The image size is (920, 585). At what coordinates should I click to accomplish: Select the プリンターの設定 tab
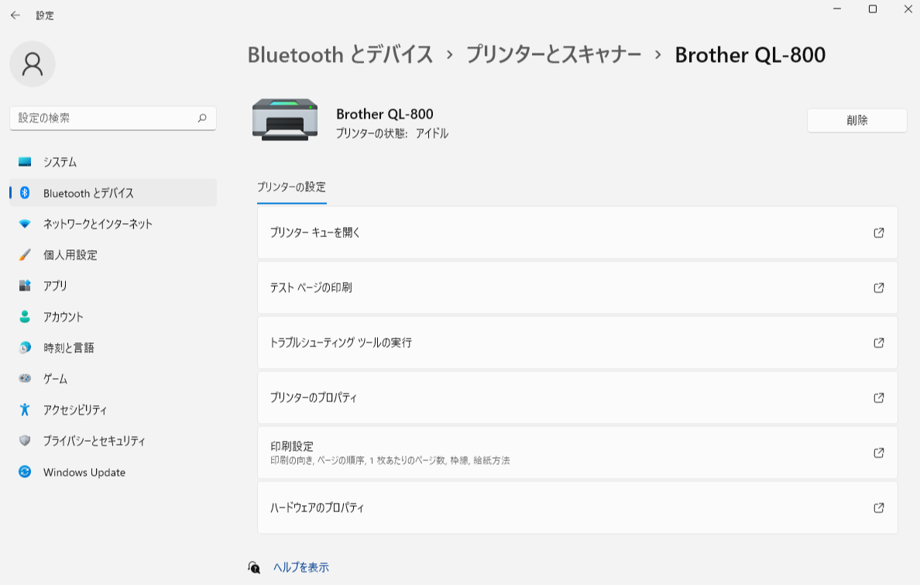(291, 187)
